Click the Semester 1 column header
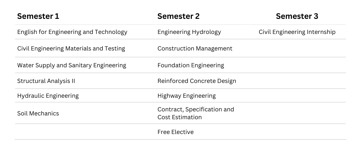 point(38,17)
